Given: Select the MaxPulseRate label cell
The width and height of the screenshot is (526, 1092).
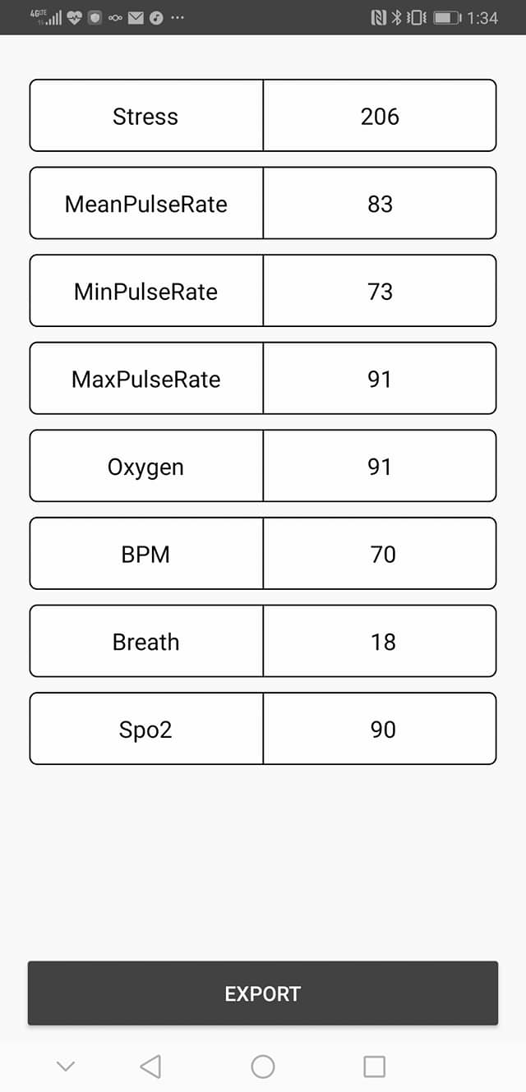Looking at the screenshot, I should [x=146, y=379].
